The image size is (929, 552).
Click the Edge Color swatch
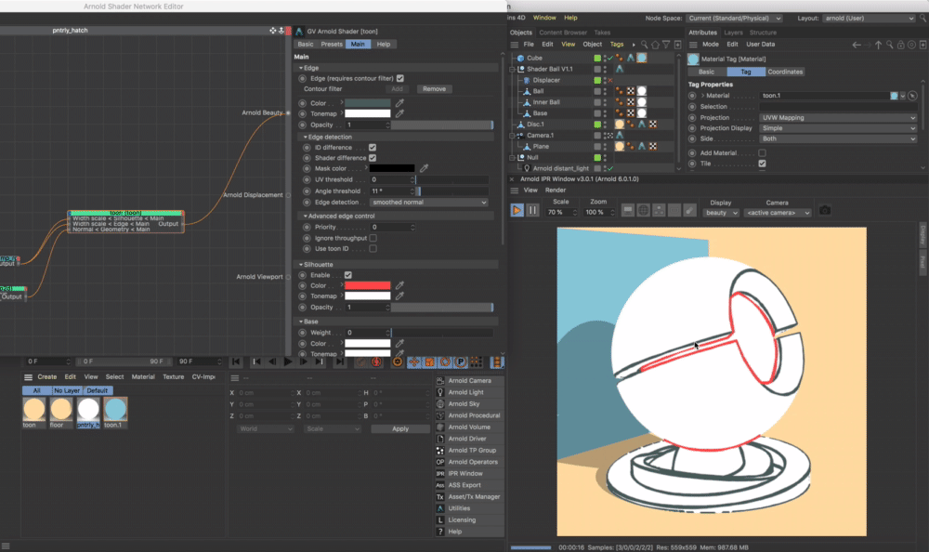[367, 103]
